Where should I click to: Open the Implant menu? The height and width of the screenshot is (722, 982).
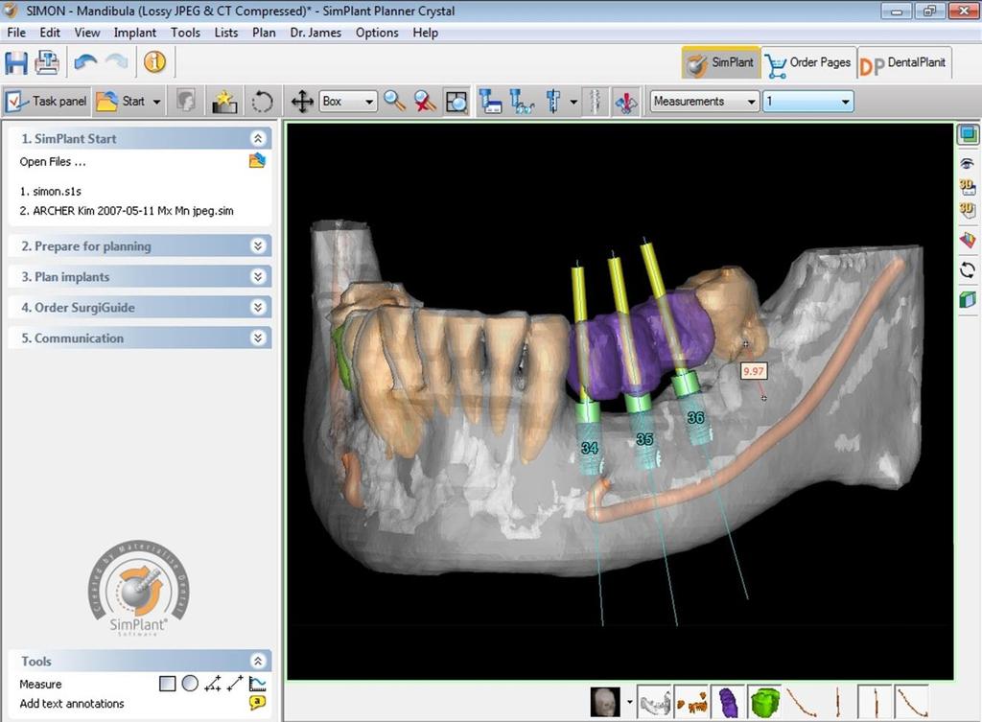[x=134, y=33]
